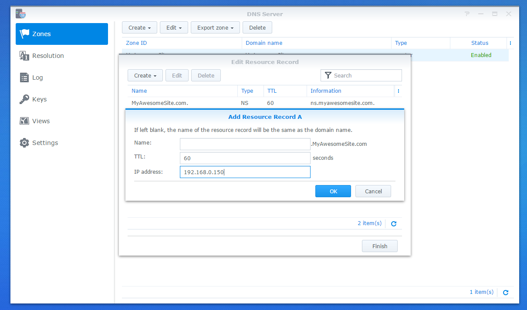Screen dimensions: 527x310
Task: Click into the Name input field
Action: click(245, 144)
